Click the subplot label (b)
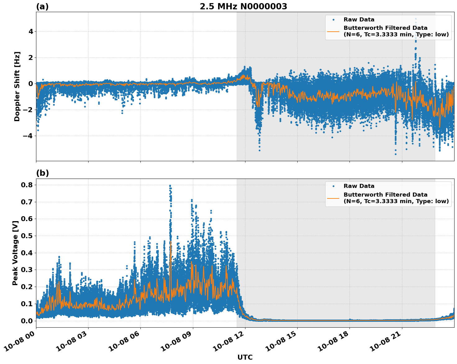Image resolution: width=457 pixels, height=364 pixels. (42, 173)
